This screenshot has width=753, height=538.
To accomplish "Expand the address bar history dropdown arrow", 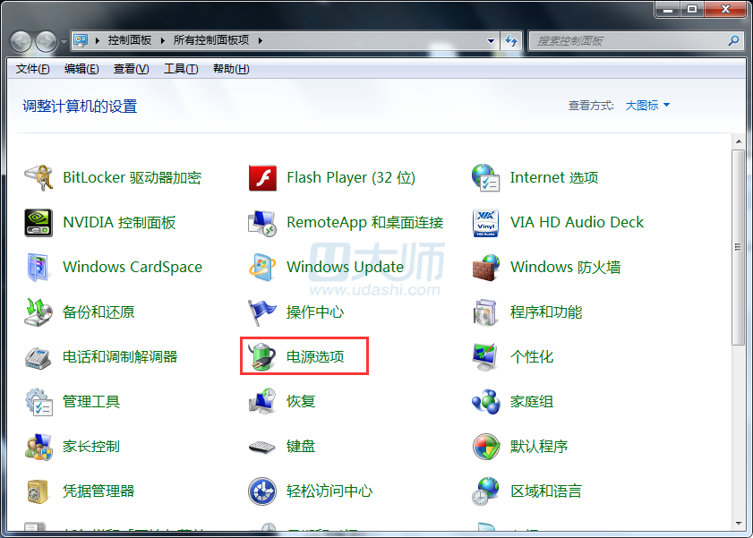I will coord(491,41).
